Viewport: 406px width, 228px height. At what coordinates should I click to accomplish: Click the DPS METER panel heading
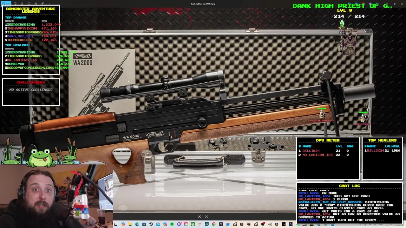(x=328, y=140)
